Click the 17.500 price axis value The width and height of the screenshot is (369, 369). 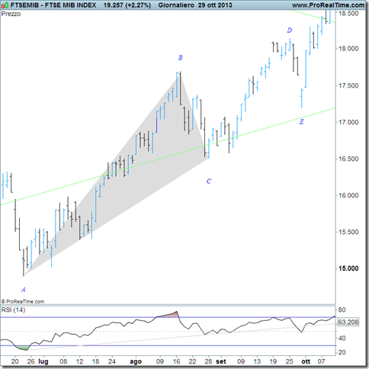[x=348, y=85]
